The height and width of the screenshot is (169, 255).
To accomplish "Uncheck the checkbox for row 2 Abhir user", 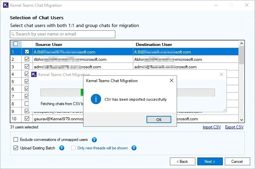I will tap(27, 59).
